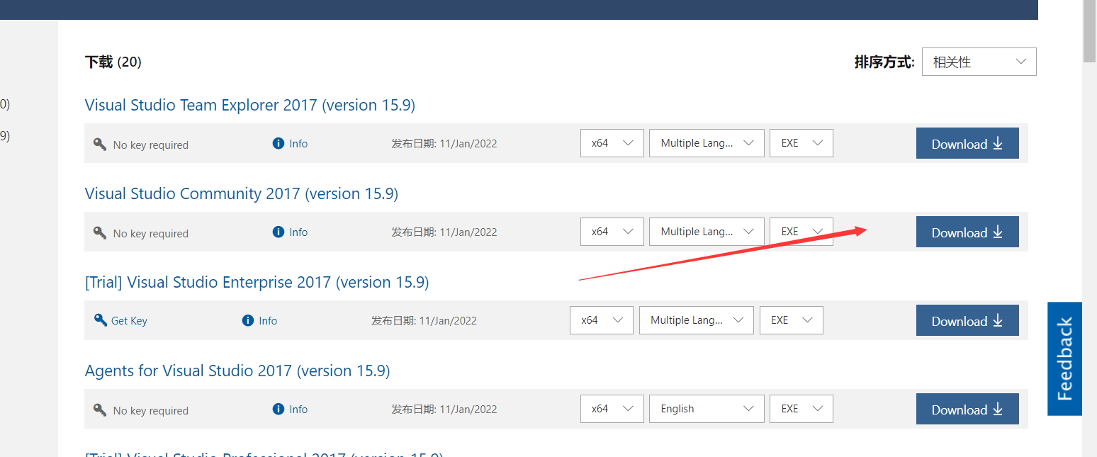Click Info circle icon for Community 2017

pos(279,232)
